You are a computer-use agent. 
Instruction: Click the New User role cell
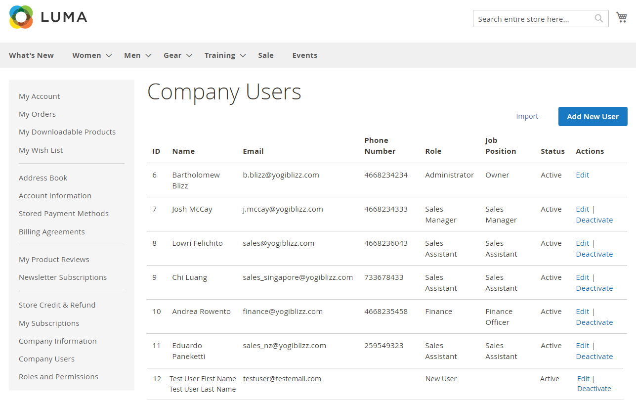441,379
